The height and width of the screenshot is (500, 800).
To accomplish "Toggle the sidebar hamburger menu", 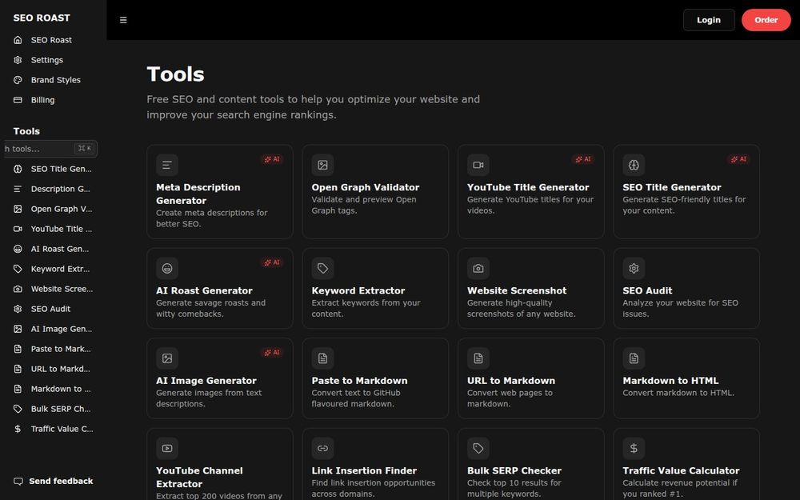I will [123, 20].
